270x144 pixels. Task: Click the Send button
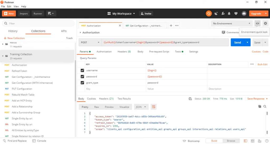point(238,42)
